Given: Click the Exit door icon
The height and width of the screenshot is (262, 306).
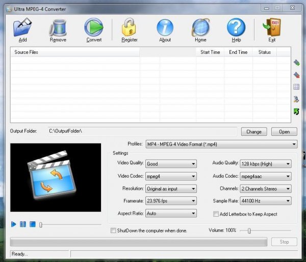Looking at the screenshot, I should pyautogui.click(x=272, y=27).
